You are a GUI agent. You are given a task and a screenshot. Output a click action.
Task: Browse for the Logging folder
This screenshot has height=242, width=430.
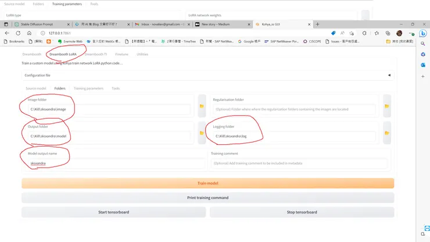pyautogui.click(x=387, y=133)
